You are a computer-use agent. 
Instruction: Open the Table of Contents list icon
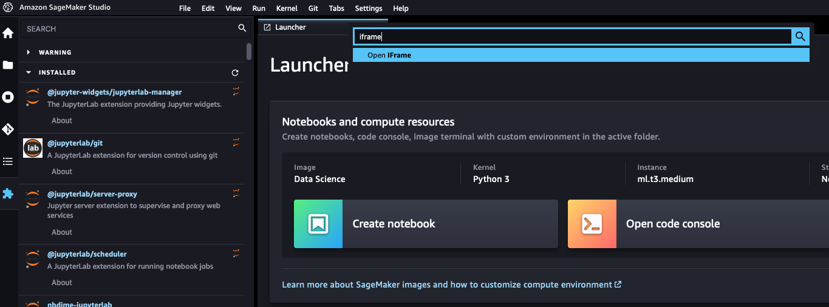tap(8, 161)
